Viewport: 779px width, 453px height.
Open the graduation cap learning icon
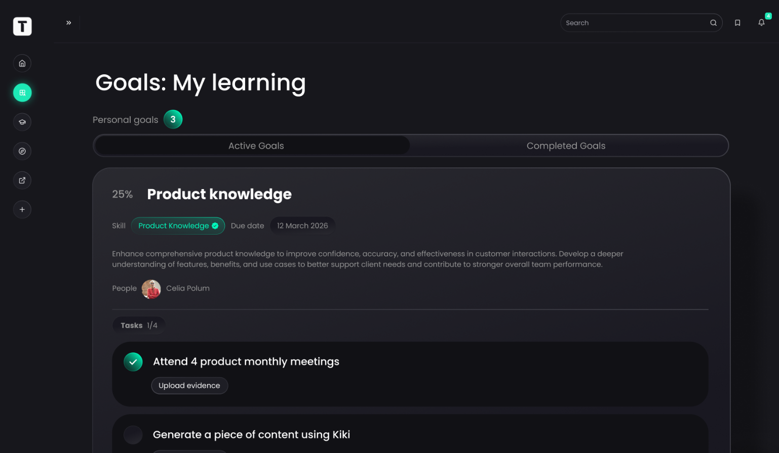22,122
